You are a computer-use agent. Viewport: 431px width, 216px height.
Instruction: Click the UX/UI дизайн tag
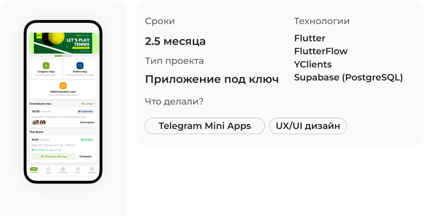point(308,126)
